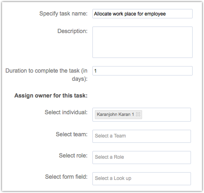
Task: Open the Select a Look up dropdown
Action: [142, 179]
